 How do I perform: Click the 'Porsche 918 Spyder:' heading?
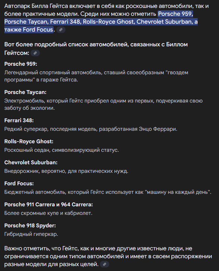pyautogui.click(x=30, y=226)
